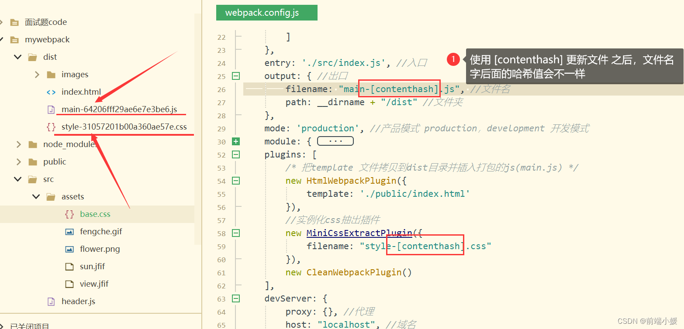This screenshot has height=329, width=684.
Task: Open fengche.gif in the file tree
Action: pyautogui.click(x=101, y=231)
